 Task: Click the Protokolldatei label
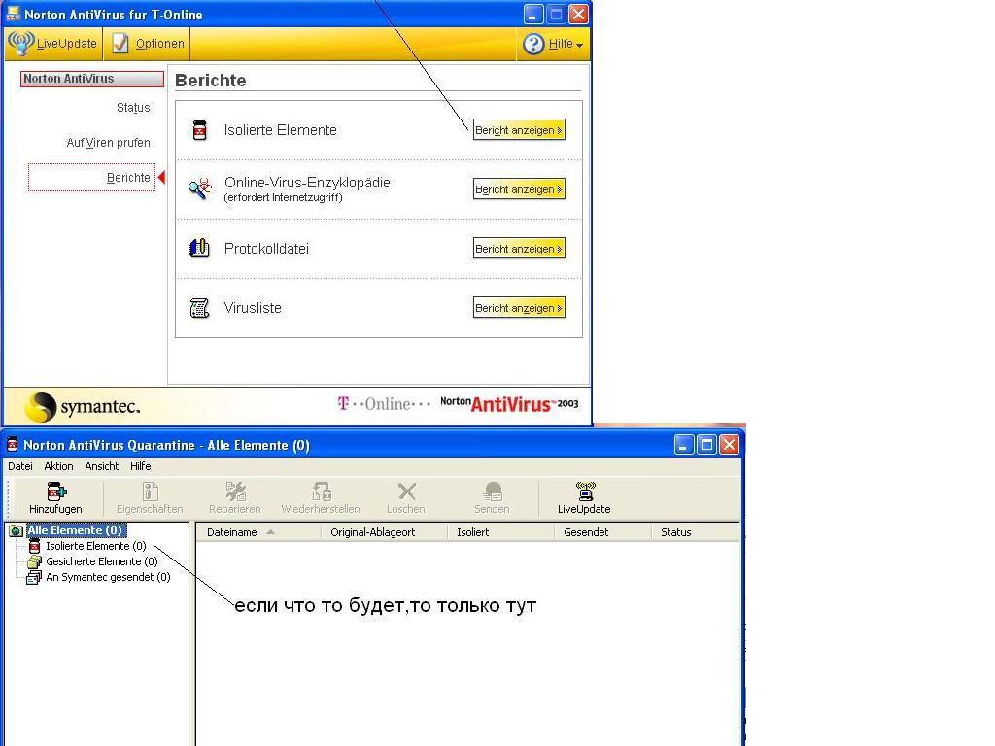(x=266, y=248)
